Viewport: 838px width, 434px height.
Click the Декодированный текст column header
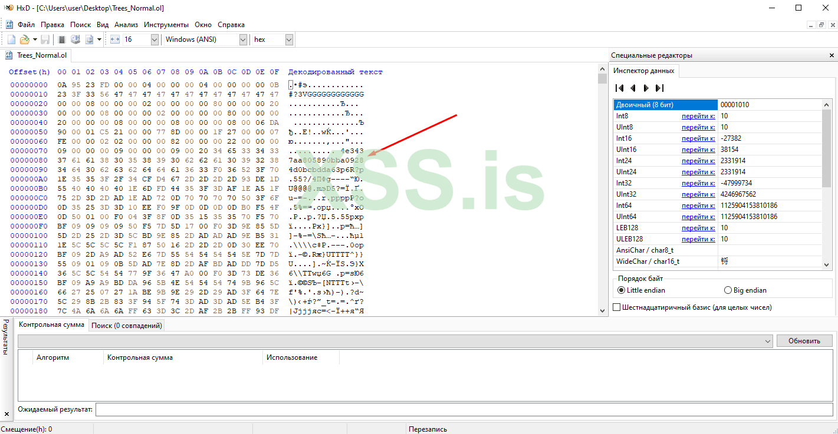[x=335, y=72]
